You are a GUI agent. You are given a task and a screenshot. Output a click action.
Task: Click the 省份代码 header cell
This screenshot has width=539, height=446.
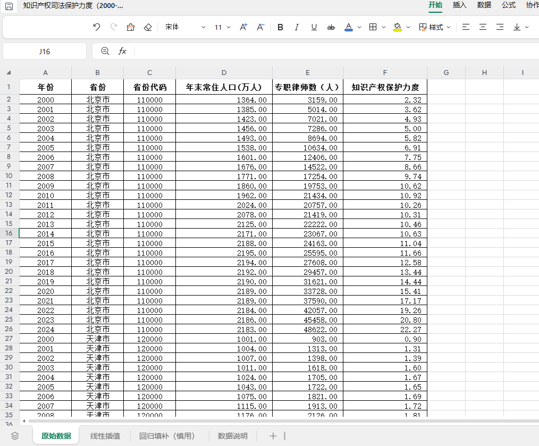click(x=149, y=87)
